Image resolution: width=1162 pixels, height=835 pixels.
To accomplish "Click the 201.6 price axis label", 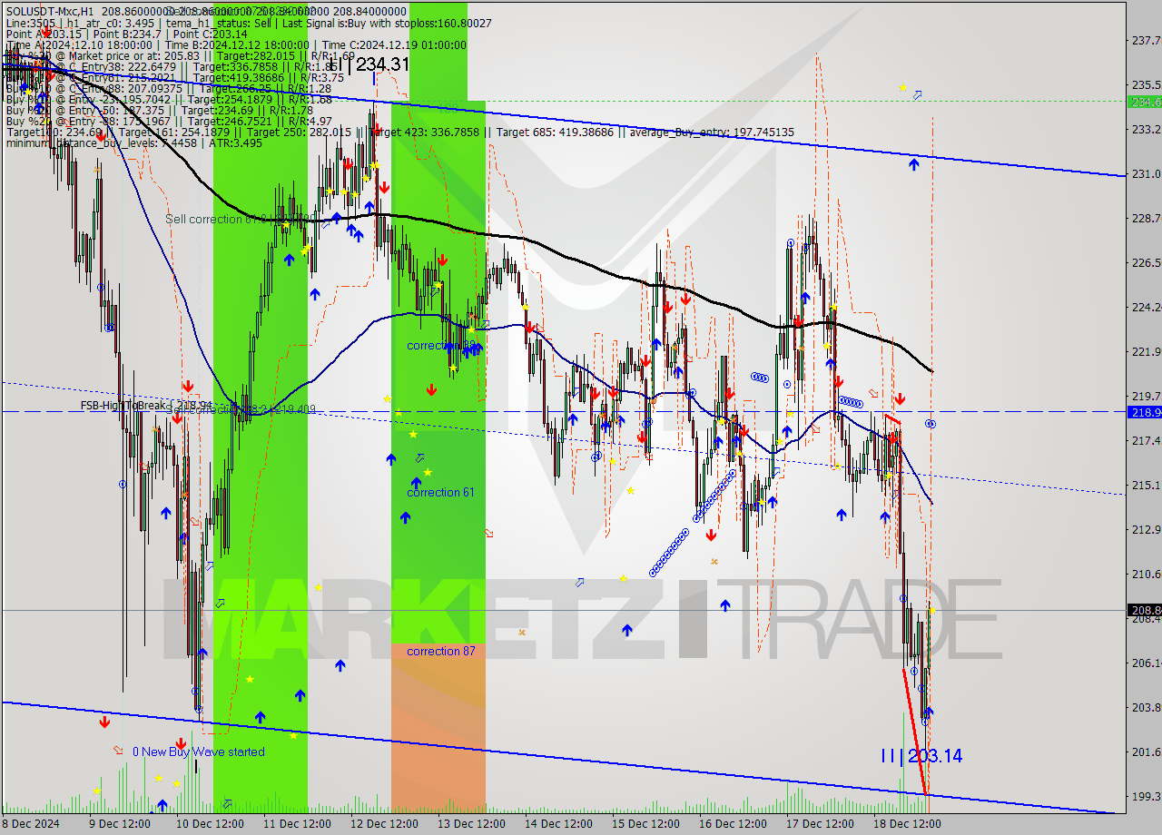I will [x=1146, y=751].
